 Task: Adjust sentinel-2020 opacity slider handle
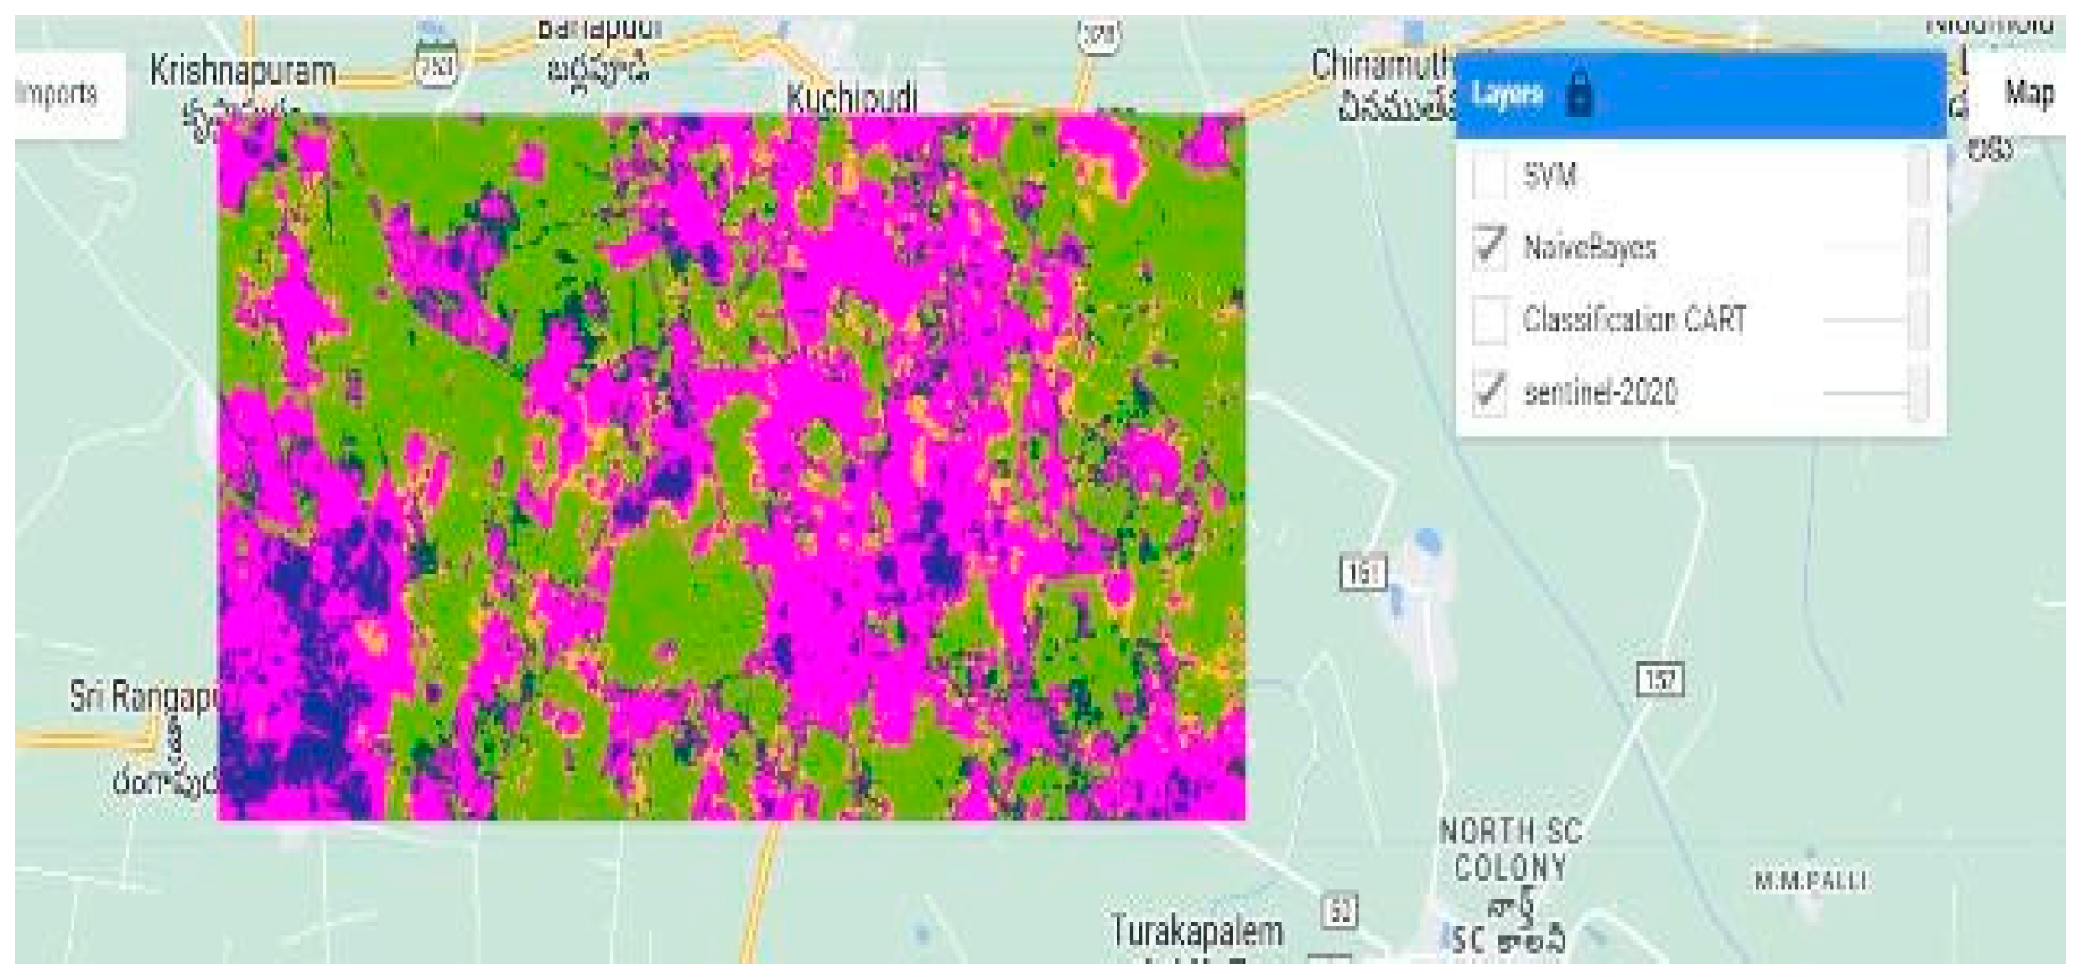coord(1917,393)
